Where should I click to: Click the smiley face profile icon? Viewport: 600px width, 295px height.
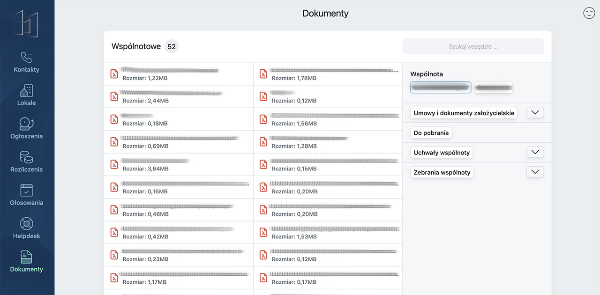pos(589,13)
